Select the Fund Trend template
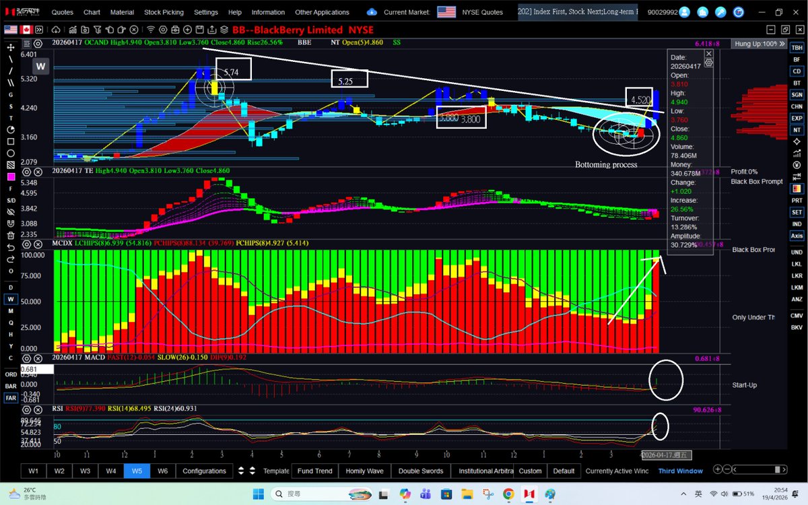This screenshot has width=808, height=505. point(314,471)
